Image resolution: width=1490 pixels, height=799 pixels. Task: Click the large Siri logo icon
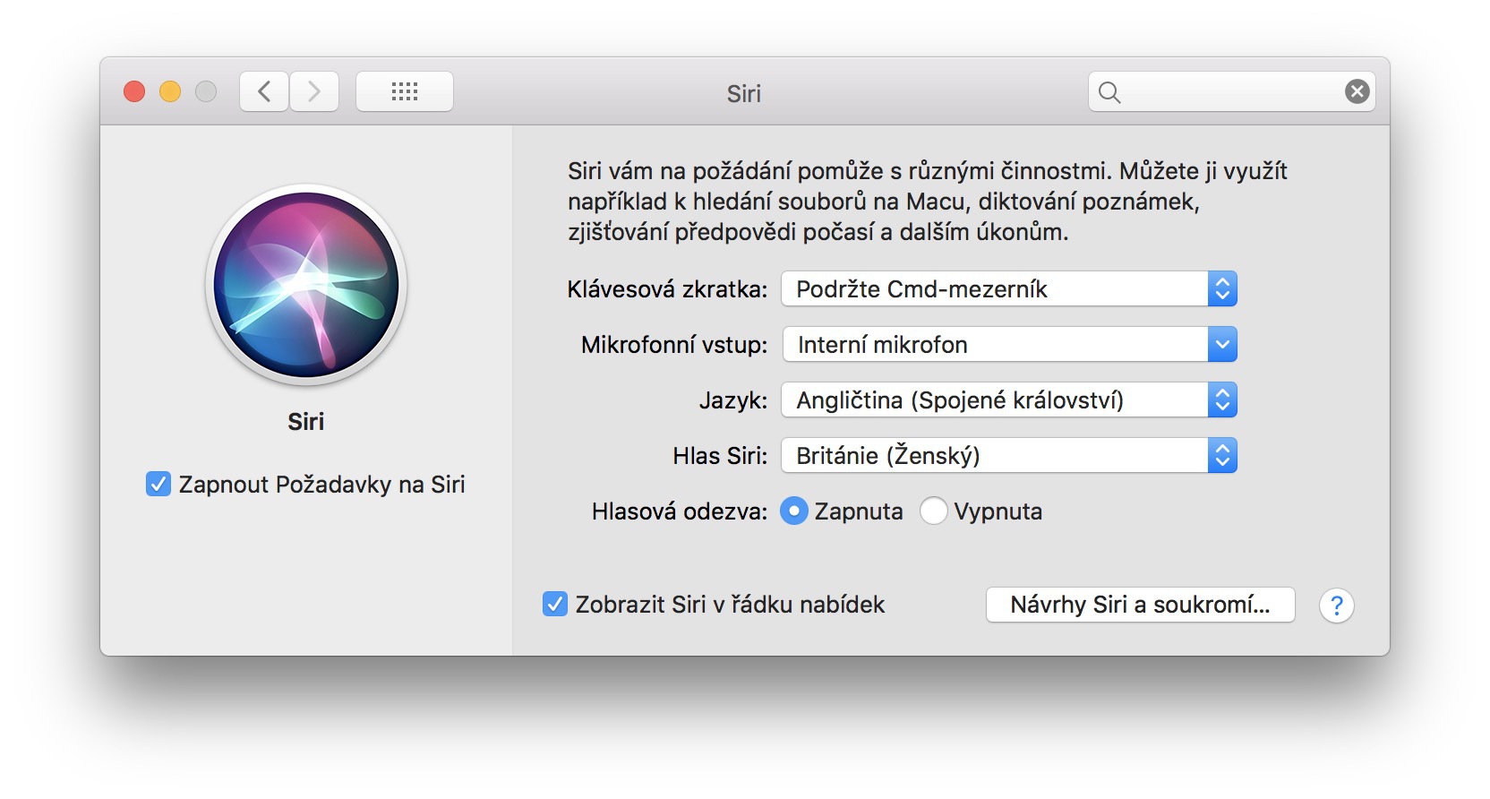point(306,285)
